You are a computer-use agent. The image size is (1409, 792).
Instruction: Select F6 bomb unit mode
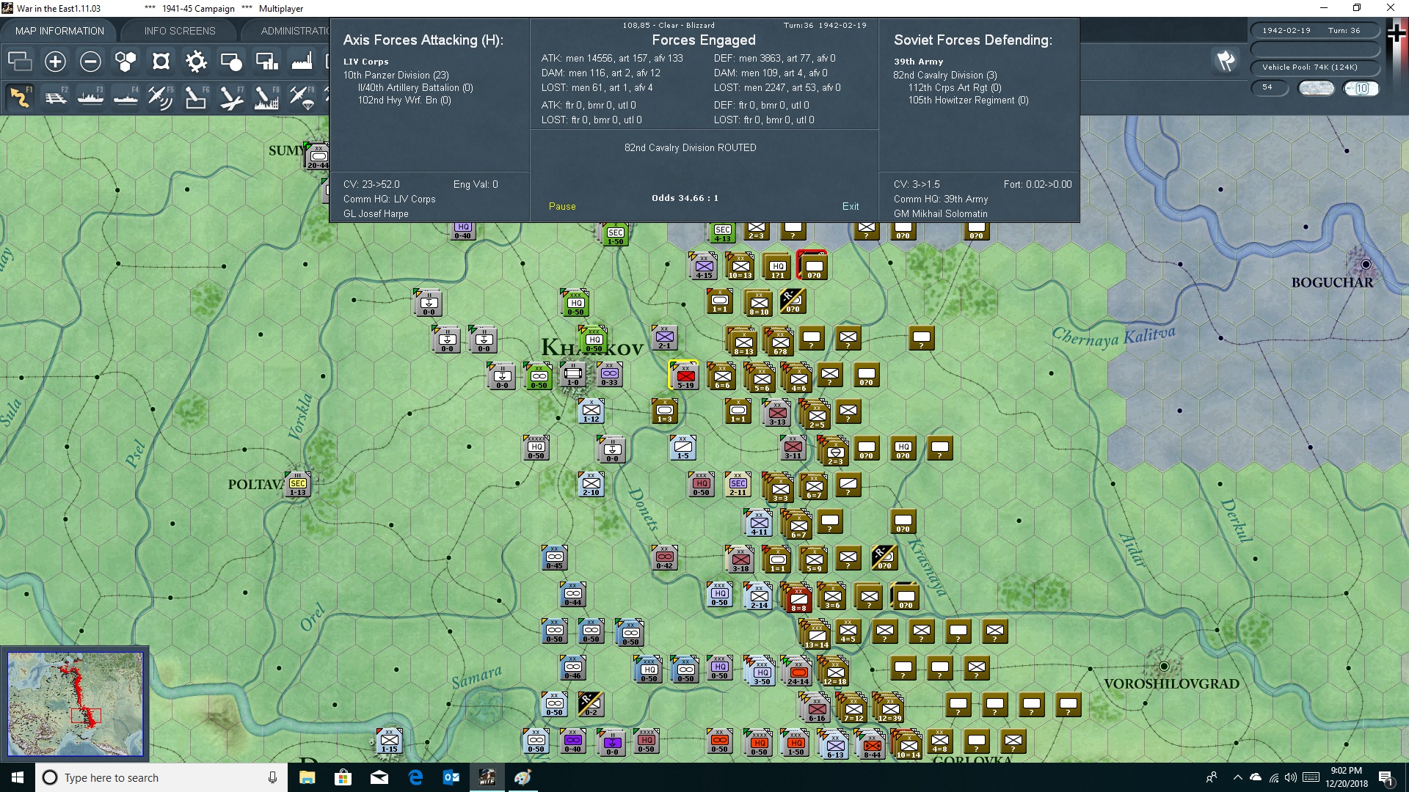[x=196, y=97]
